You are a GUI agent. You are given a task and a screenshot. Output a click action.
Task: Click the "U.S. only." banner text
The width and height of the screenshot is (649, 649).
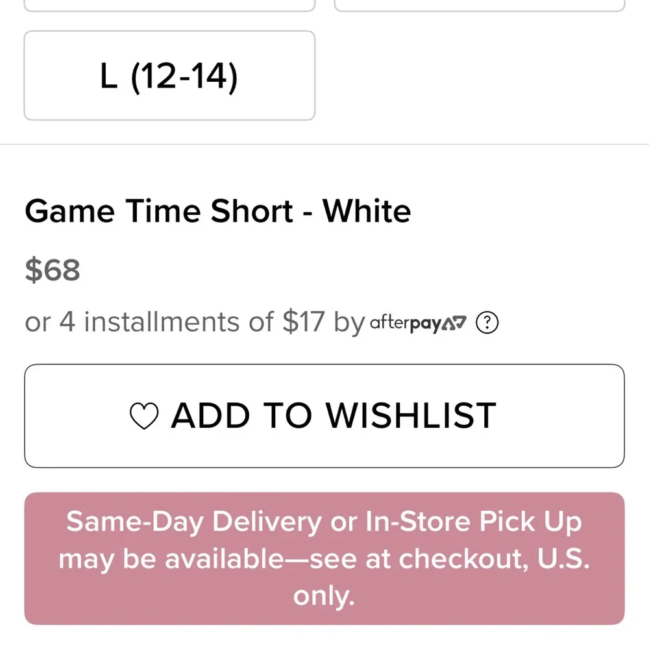click(x=324, y=595)
